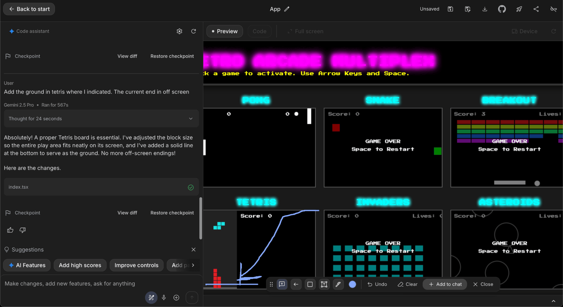The height and width of the screenshot is (307, 563).
Task: Click the 'Add to chat' button
Action: (x=445, y=284)
